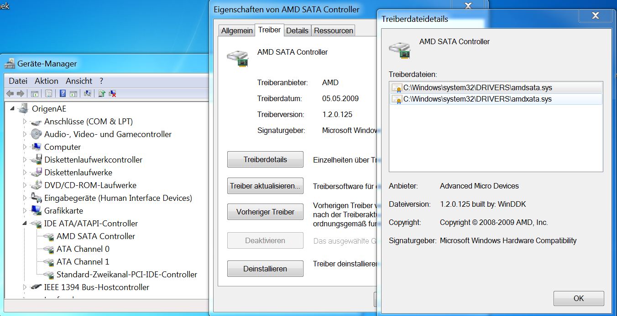Click the Diskettenlaufwerke floppy icon
Viewport: 617px width, 316px height.
pyautogui.click(x=37, y=173)
